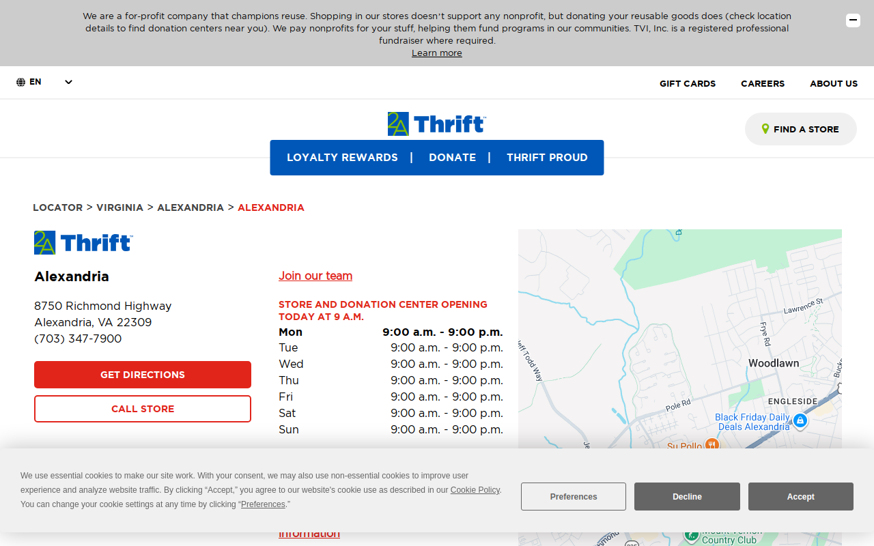Screen dimensions: 874x546
Task: Open cookie Preferences button
Action: click(574, 497)
